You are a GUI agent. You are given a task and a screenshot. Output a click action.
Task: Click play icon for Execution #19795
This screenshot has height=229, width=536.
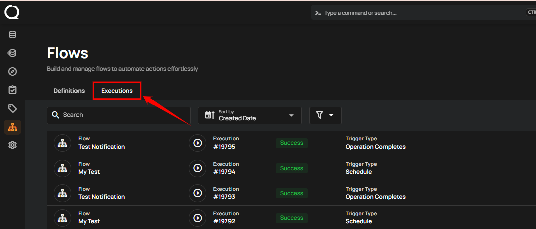[x=198, y=143]
